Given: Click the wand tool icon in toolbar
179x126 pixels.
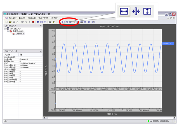Looking at the screenshot, I should click(26, 22).
